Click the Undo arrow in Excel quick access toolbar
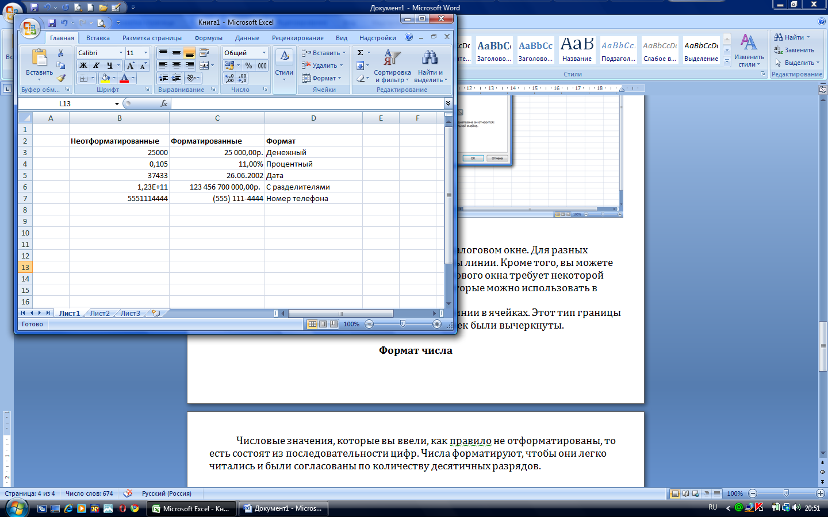 (x=64, y=23)
